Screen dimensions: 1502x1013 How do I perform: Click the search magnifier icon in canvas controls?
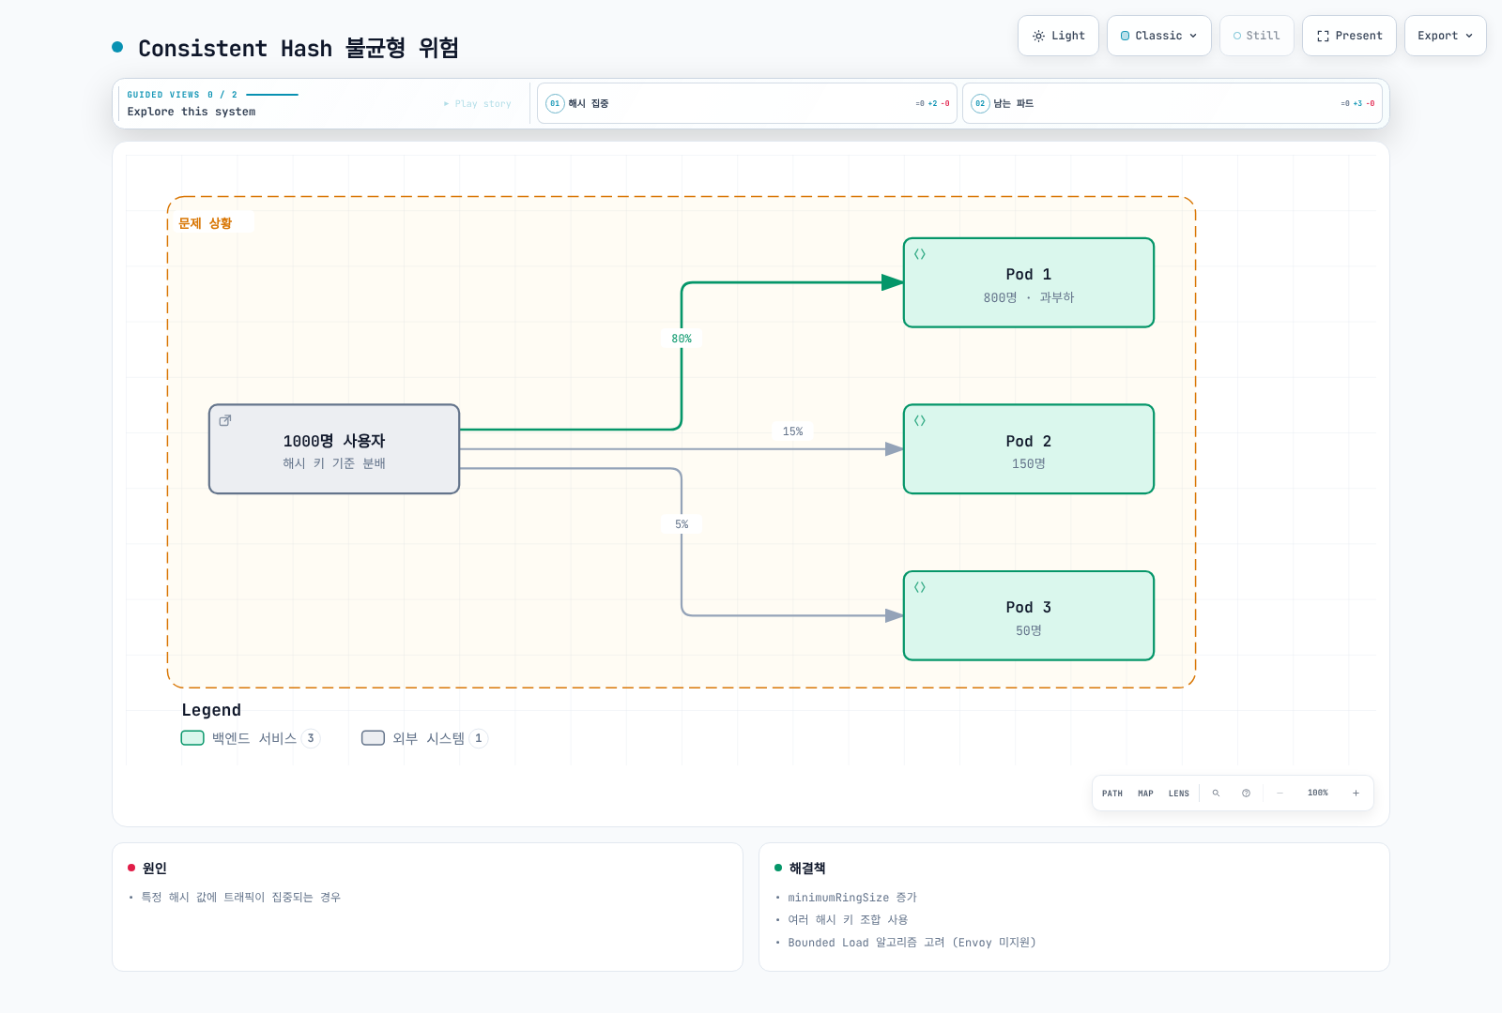[1216, 794]
